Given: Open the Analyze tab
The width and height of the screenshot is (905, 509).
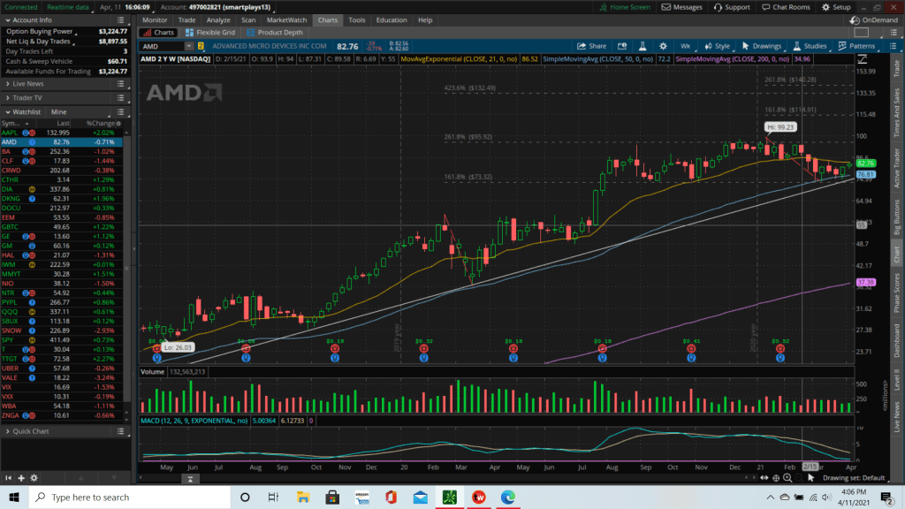Looking at the screenshot, I should 217,19.
